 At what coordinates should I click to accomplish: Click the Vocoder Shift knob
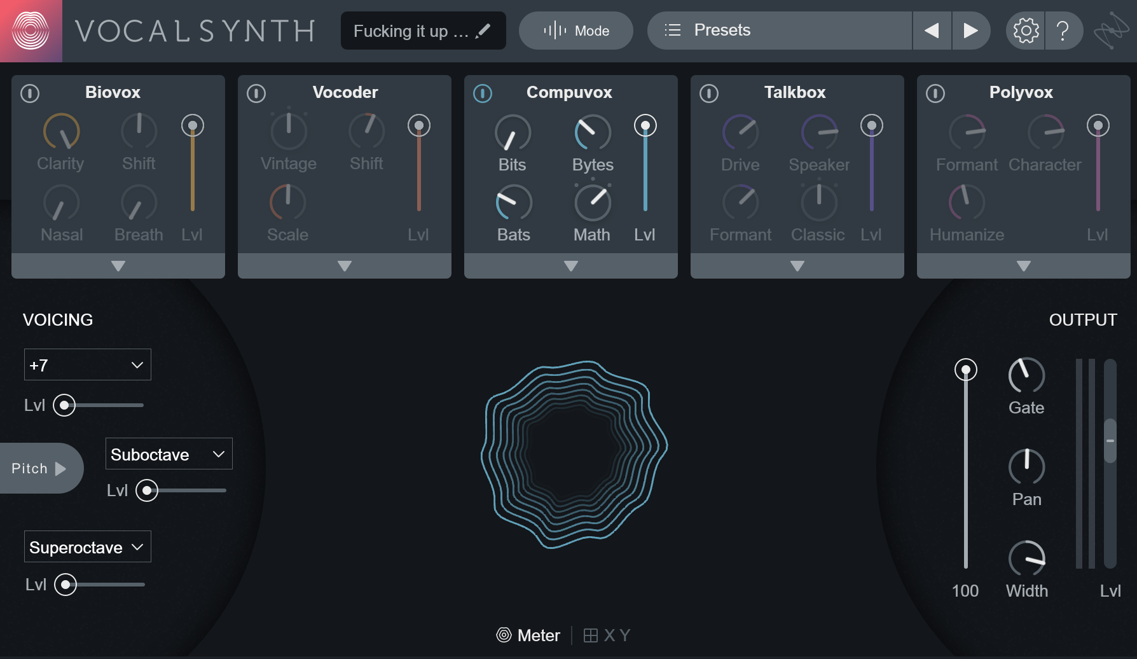[x=366, y=132]
